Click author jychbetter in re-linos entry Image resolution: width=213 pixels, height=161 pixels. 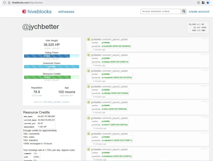[106, 105]
